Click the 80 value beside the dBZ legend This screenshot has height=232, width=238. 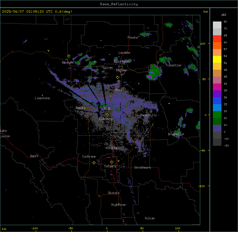[x=225, y=22]
